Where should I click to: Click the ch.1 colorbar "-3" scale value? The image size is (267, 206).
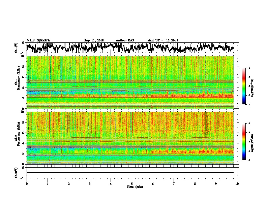click(x=249, y=68)
